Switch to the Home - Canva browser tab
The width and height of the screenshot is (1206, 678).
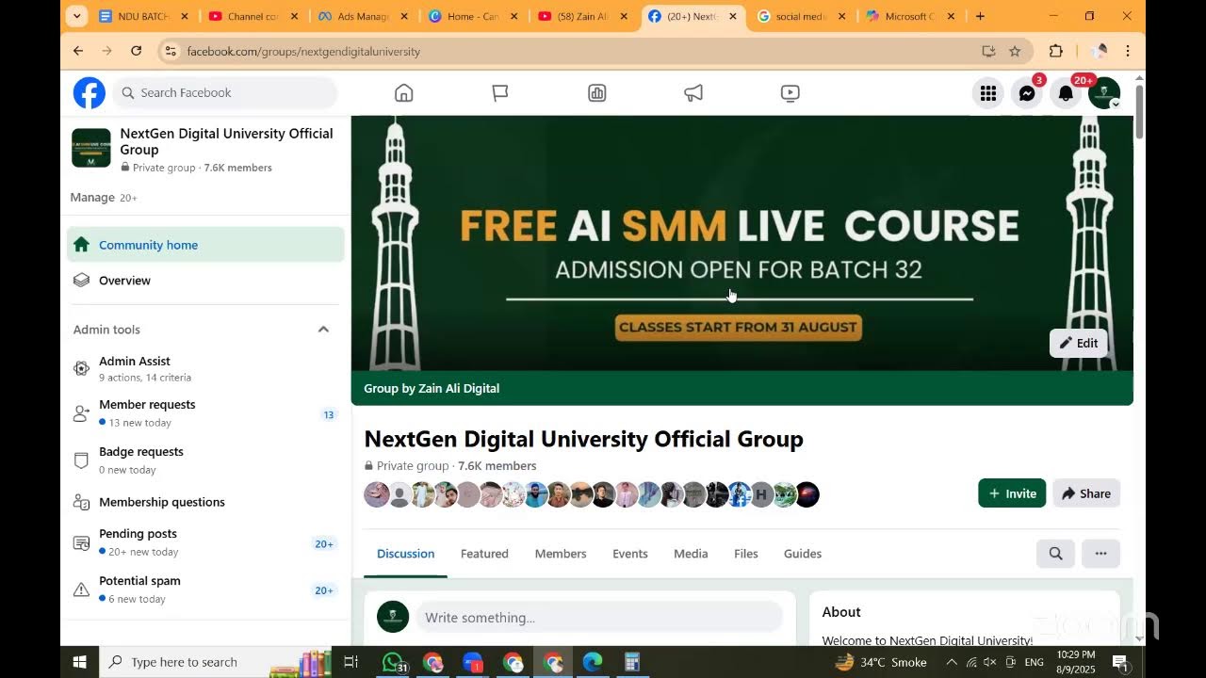[474, 16]
